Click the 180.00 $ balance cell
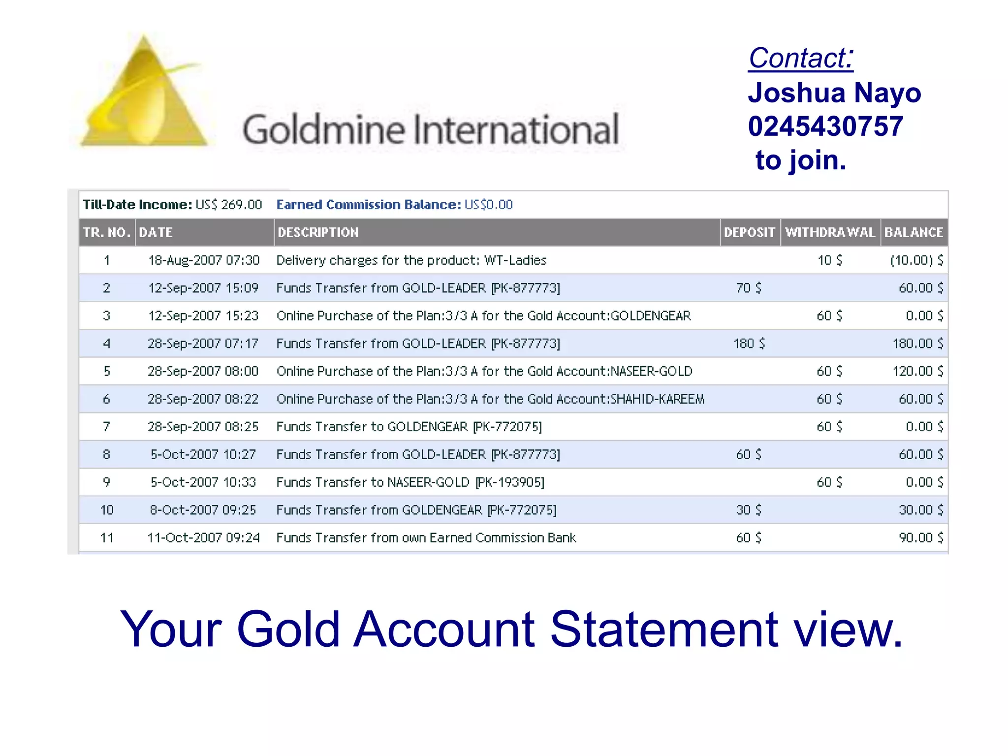The height and width of the screenshot is (756, 1008). pyautogui.click(x=918, y=343)
